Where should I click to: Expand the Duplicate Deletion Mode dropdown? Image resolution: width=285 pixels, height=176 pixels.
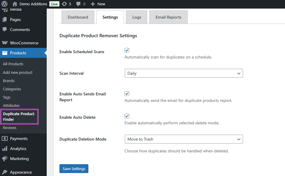184,139
